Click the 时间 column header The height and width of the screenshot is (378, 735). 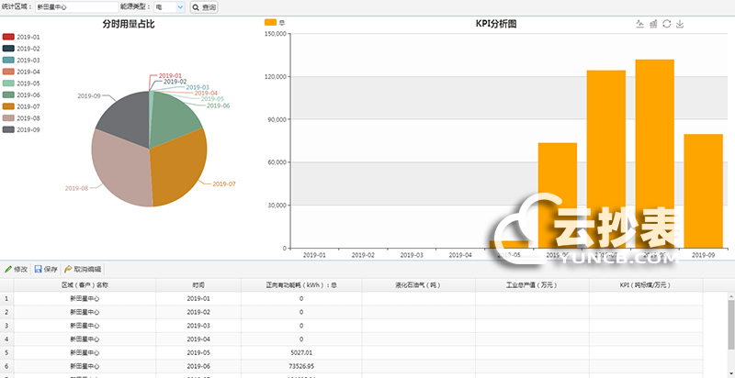tap(198, 285)
